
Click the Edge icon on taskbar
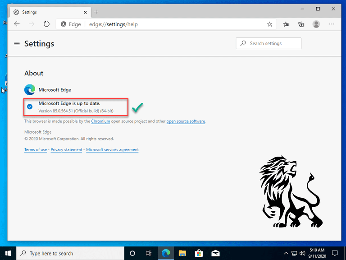click(x=166, y=253)
